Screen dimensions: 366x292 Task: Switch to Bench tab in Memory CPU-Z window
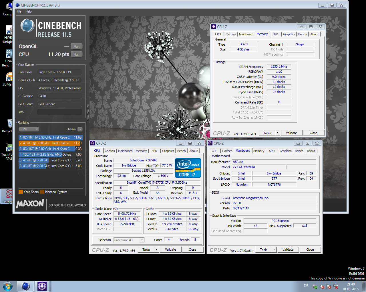[x=303, y=34]
